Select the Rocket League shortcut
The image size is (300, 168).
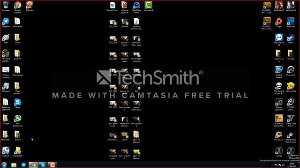pos(279,72)
